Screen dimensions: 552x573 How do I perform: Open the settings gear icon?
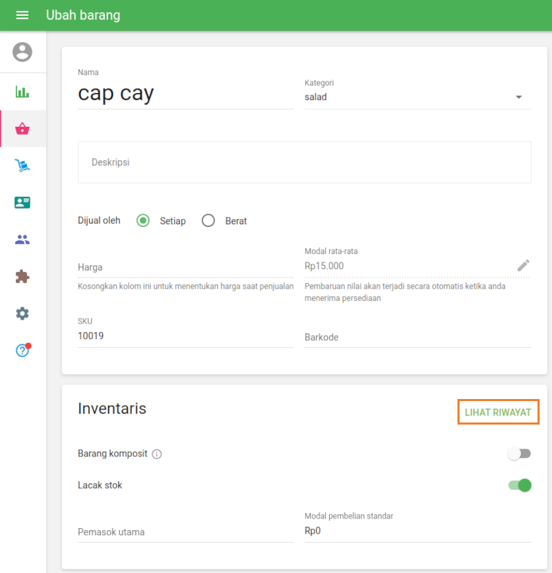point(23,313)
